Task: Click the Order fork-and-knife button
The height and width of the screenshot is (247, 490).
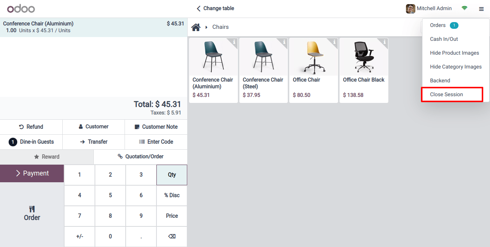Action: pos(32,214)
